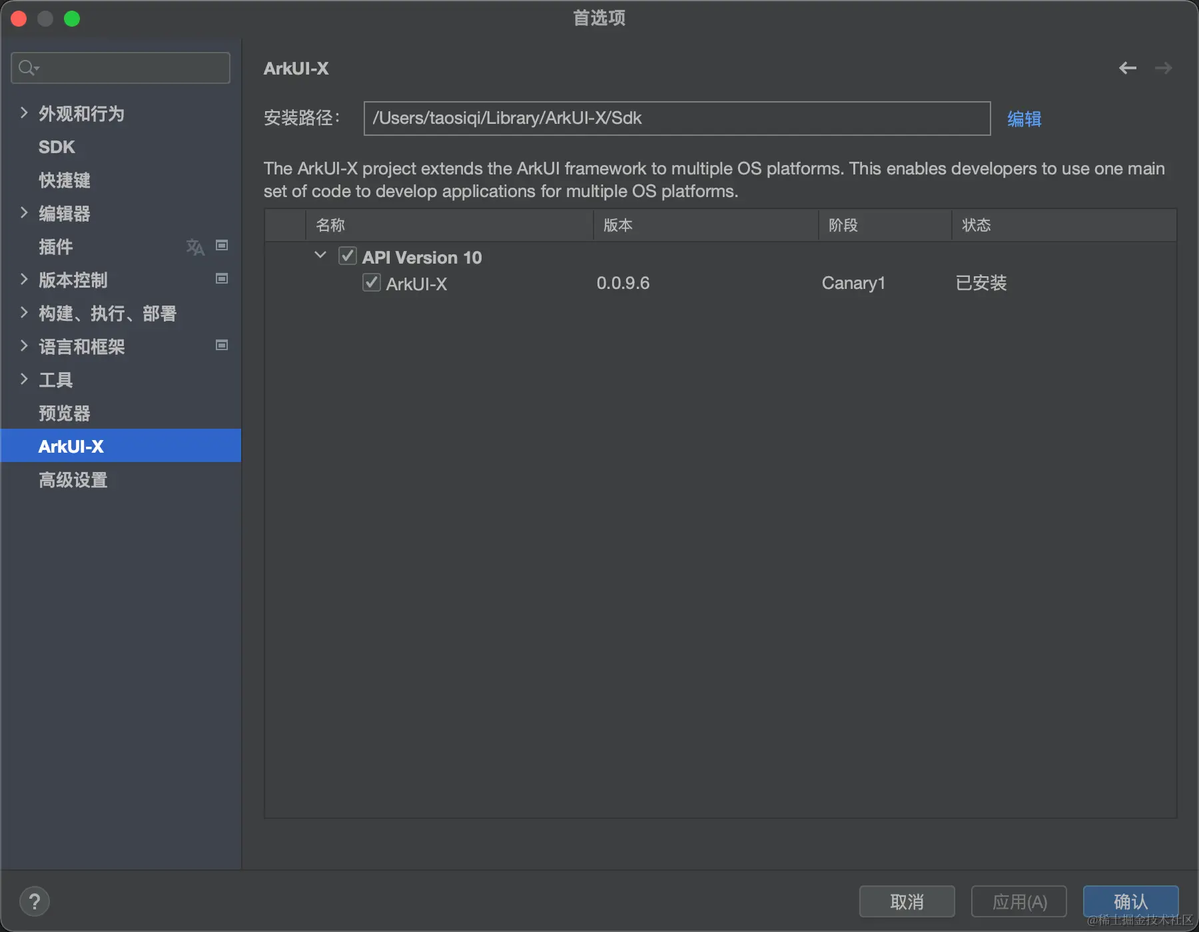Screen dimensions: 1199x932
Task: Click the search magnifier icon in sidebar
Action: click(x=28, y=68)
